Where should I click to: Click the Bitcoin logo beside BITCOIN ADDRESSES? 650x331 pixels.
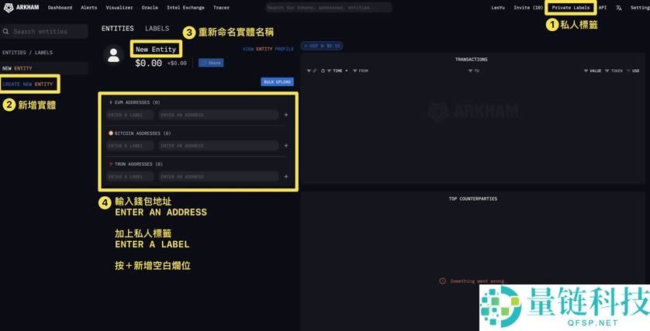tap(111, 133)
